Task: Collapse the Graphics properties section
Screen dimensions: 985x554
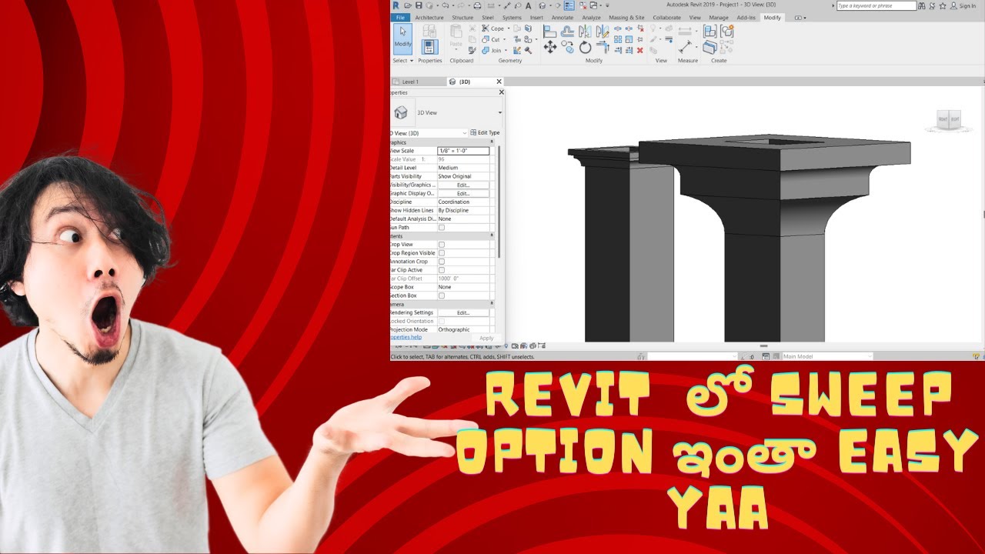Action: coord(492,142)
